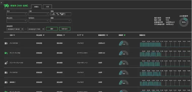Open the clock picker in the end datetime field
The image size is (192, 92).
[x=43, y=29]
